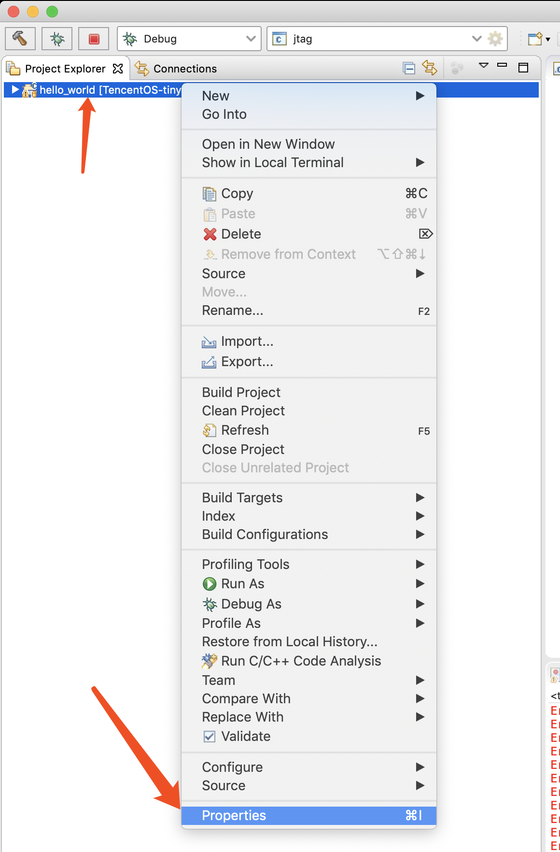Toggle Link with Editor arrows icon
560x852 pixels.
[429, 68]
